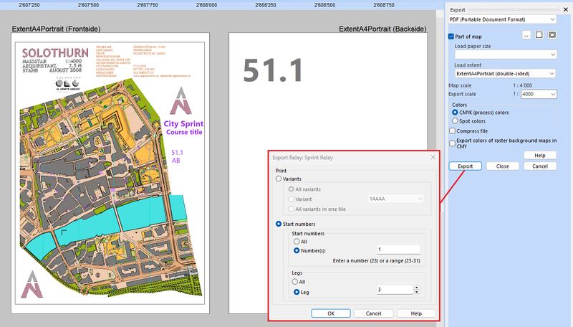The image size is (573, 327).
Task: Choose All under Start numbers
Action: 297,242
